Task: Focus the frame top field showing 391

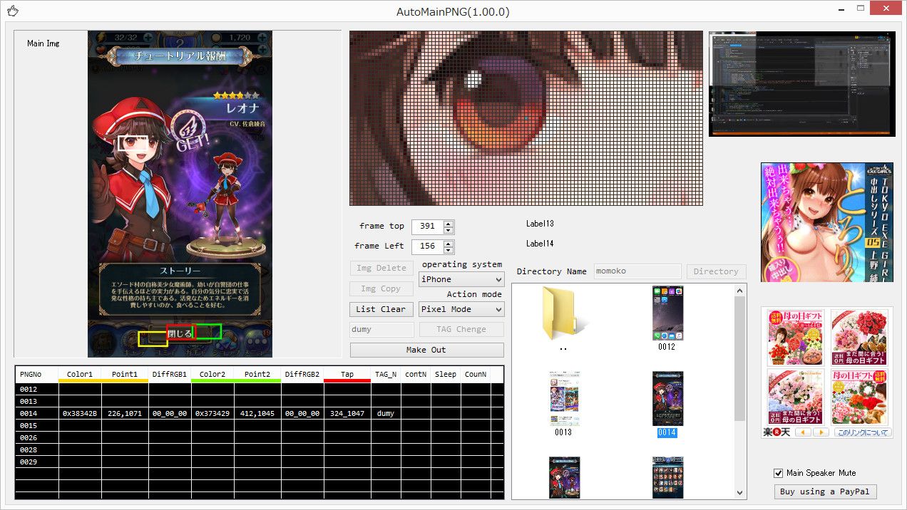Action: tap(428, 227)
